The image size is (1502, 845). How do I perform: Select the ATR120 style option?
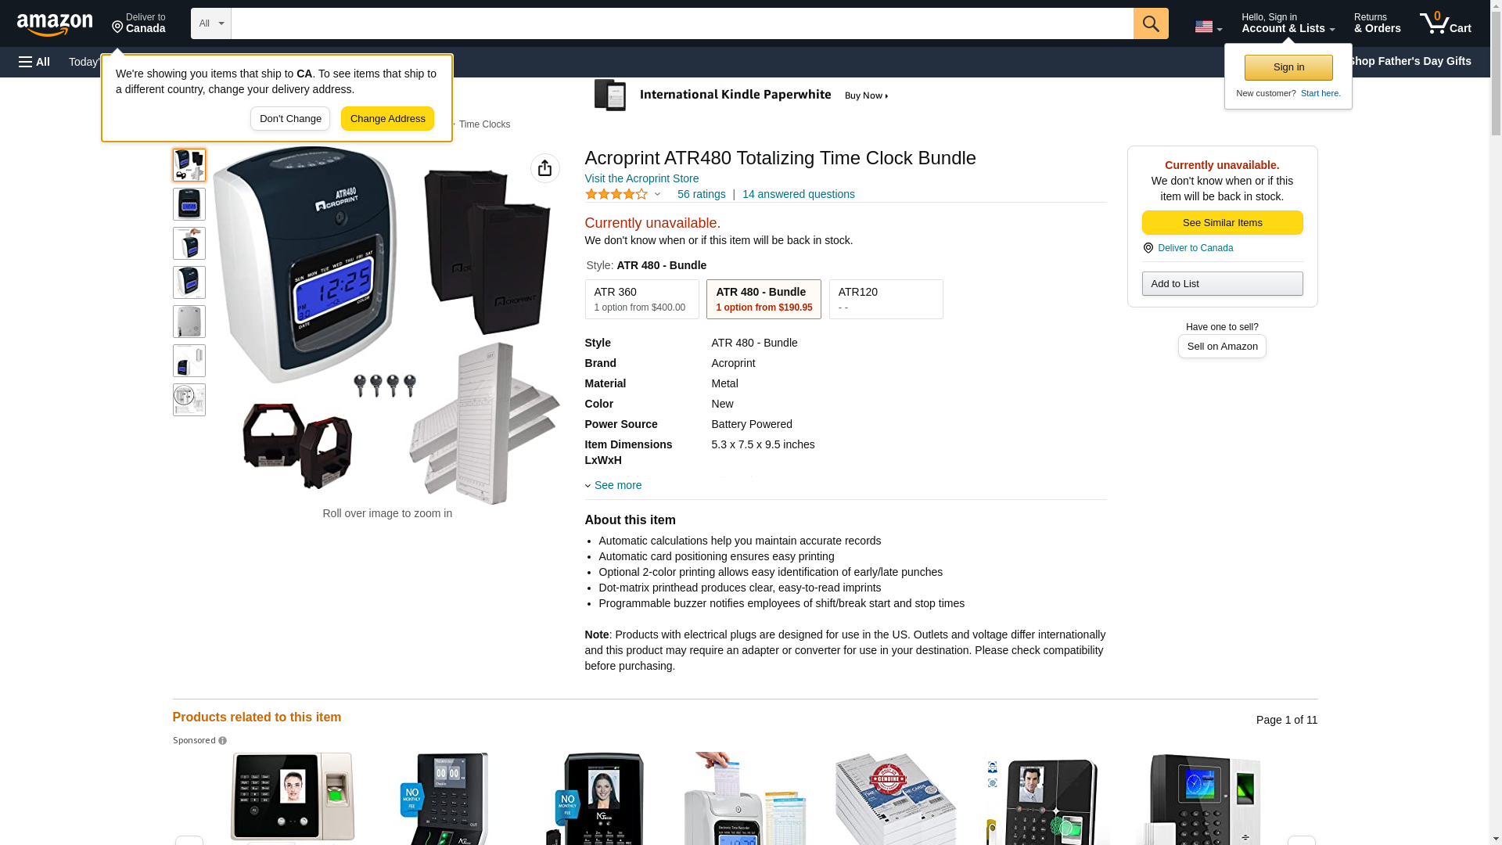(x=886, y=299)
